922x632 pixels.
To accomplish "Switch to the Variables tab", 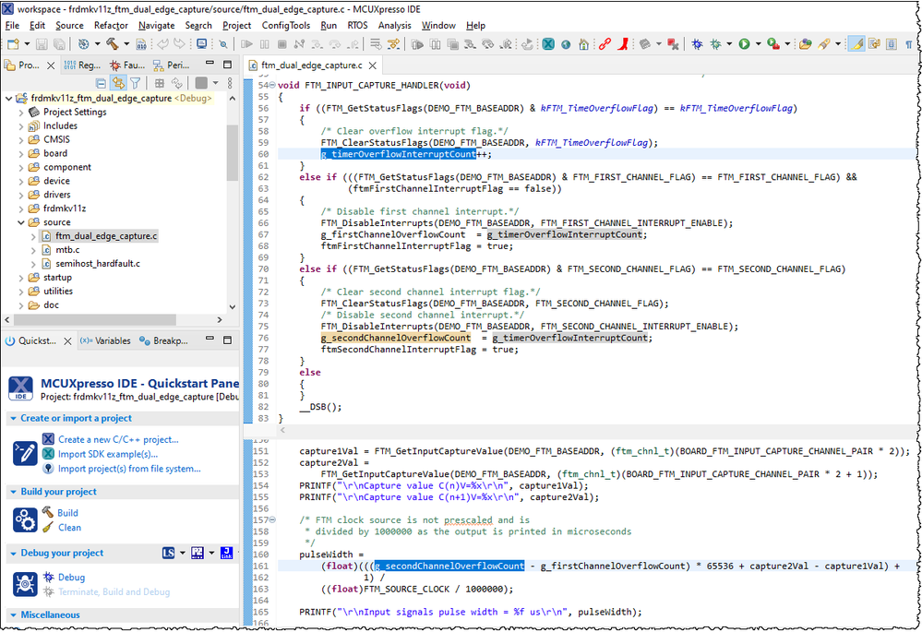I will (105, 340).
